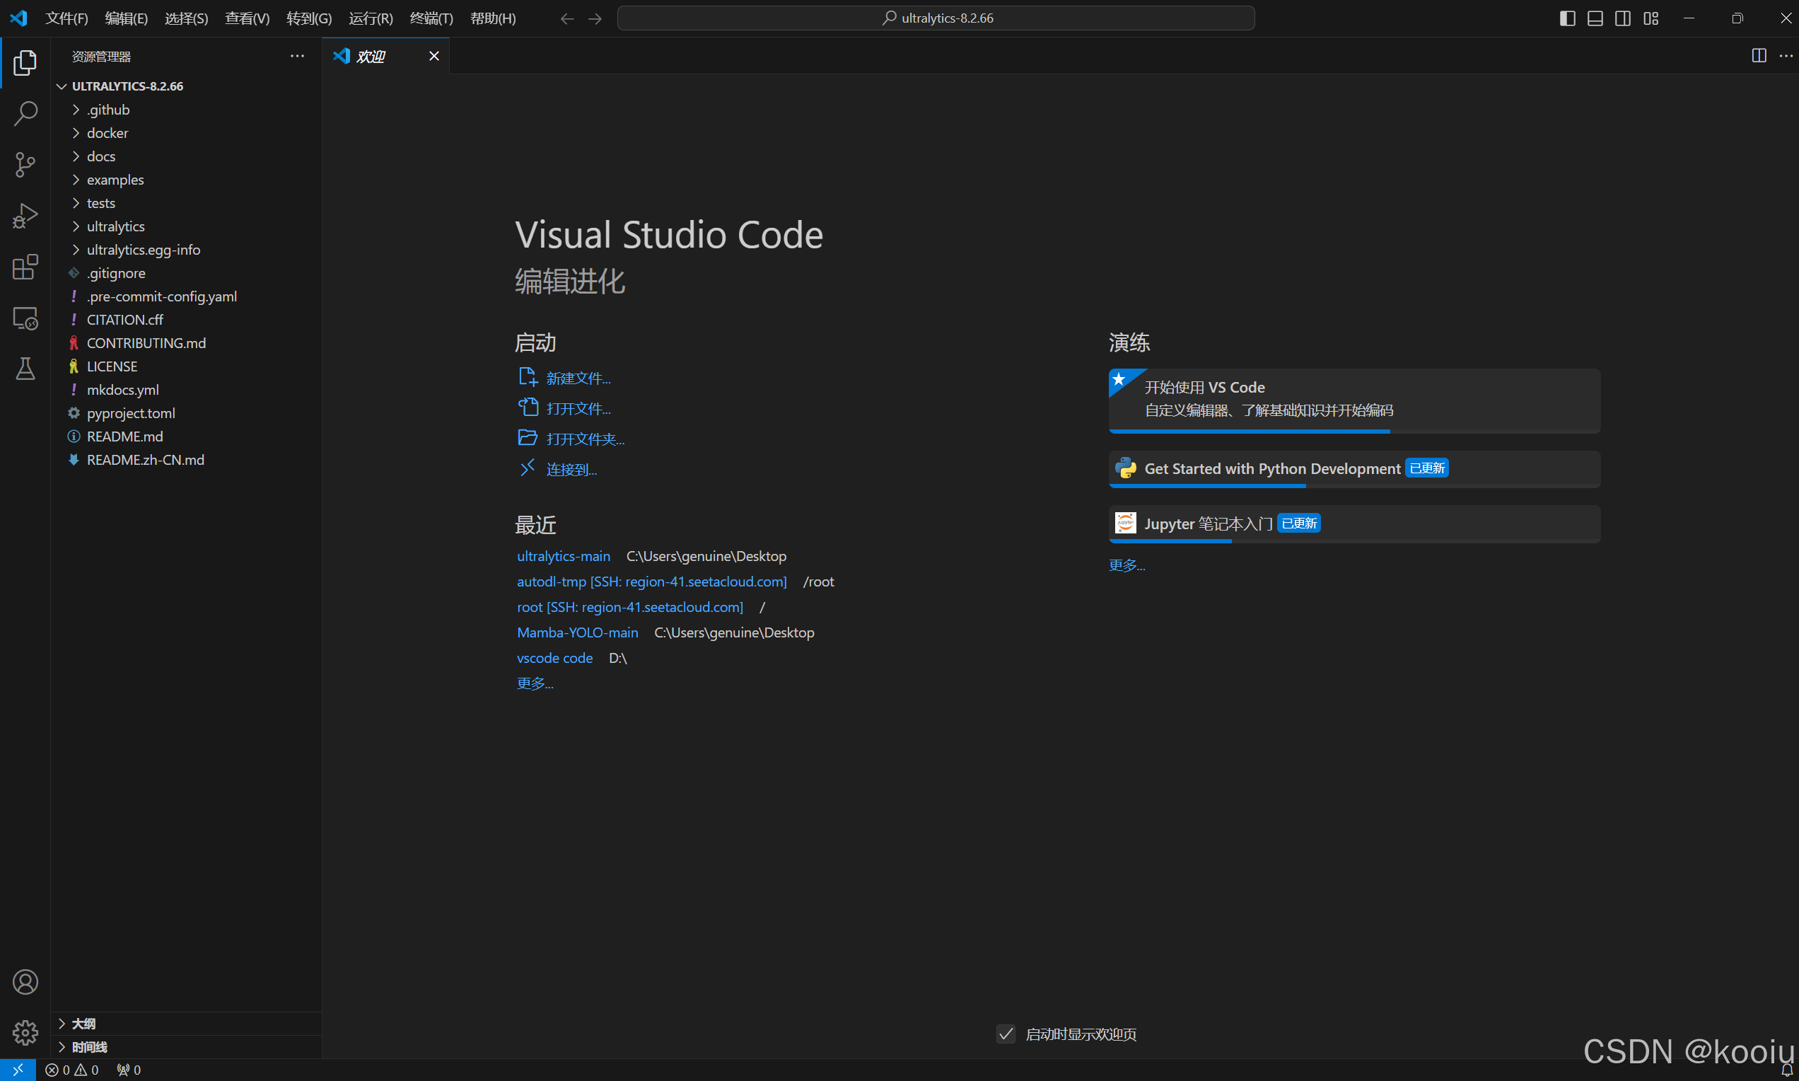Open the Search view in activity bar
The width and height of the screenshot is (1799, 1081).
click(25, 114)
